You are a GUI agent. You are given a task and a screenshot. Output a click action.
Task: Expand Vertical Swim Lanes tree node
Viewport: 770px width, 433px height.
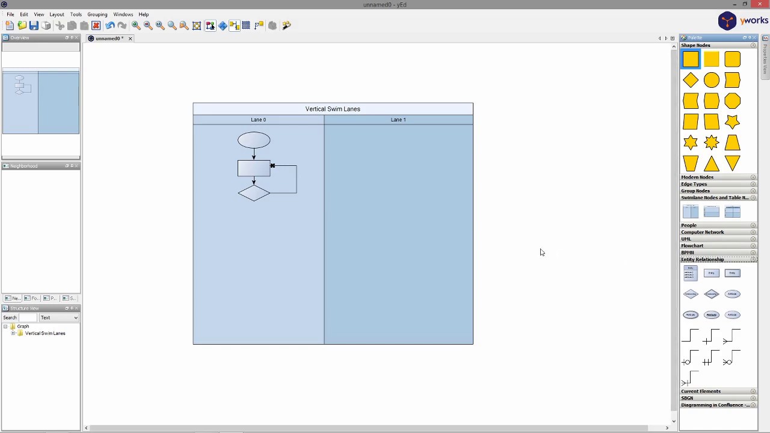(13, 333)
